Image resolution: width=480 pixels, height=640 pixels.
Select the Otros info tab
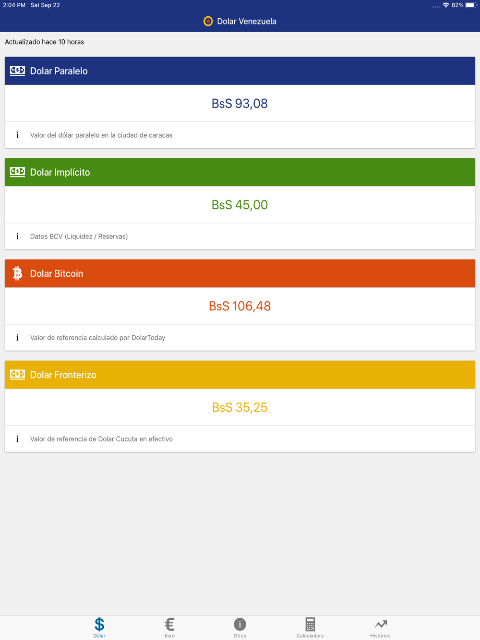240,628
